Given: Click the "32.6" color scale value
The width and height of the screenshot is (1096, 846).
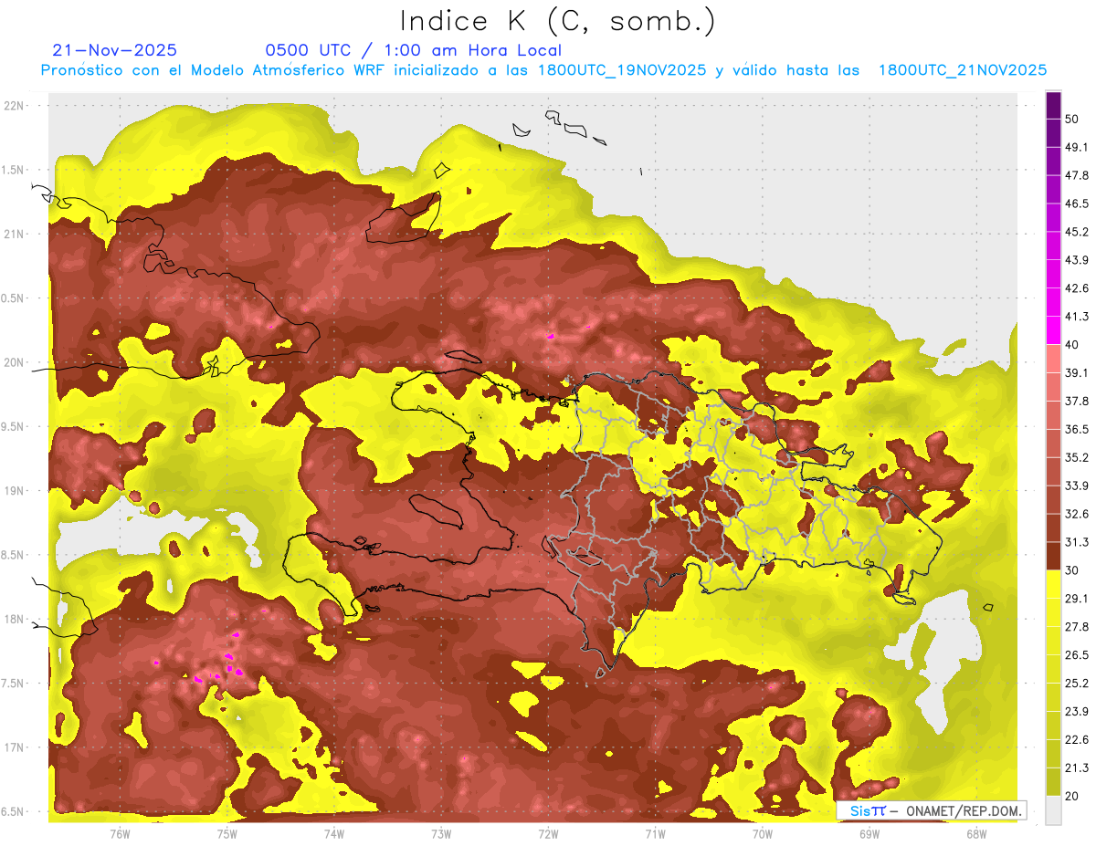Looking at the screenshot, I should point(1077,514).
